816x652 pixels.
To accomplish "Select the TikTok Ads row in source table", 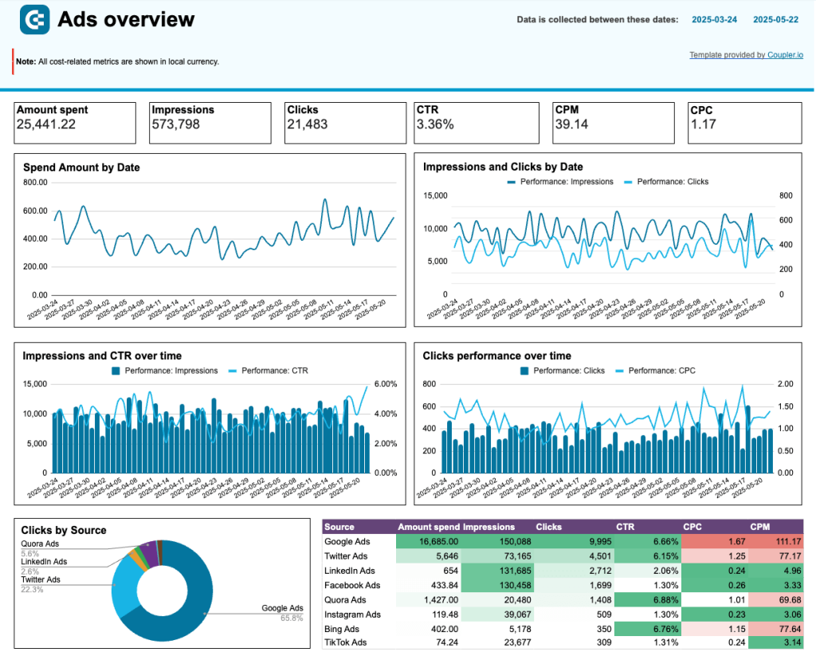I will [x=563, y=642].
